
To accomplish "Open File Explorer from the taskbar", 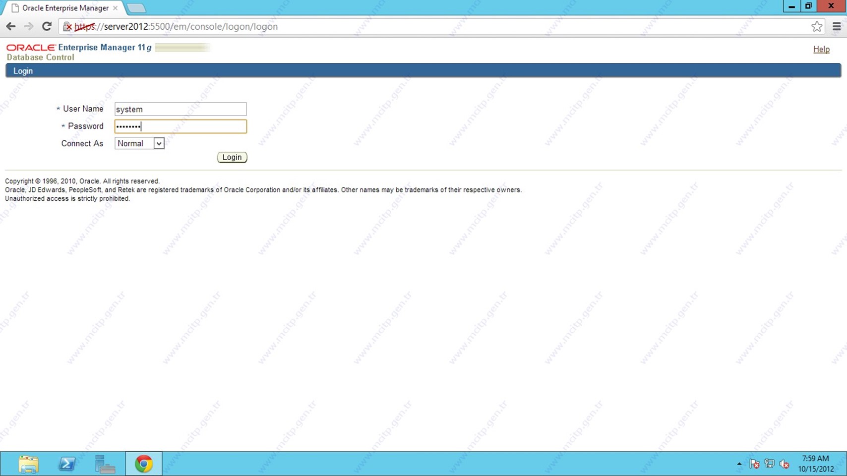I will 28,464.
